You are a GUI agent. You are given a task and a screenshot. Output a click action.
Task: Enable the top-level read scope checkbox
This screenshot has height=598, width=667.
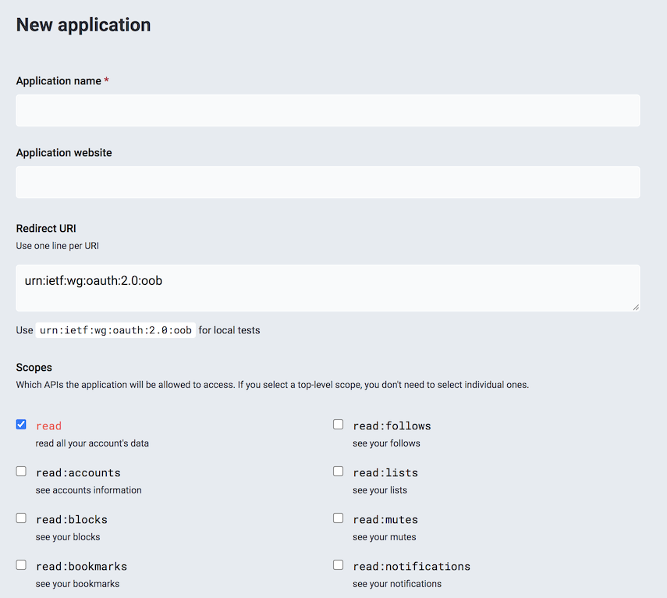[x=21, y=424]
